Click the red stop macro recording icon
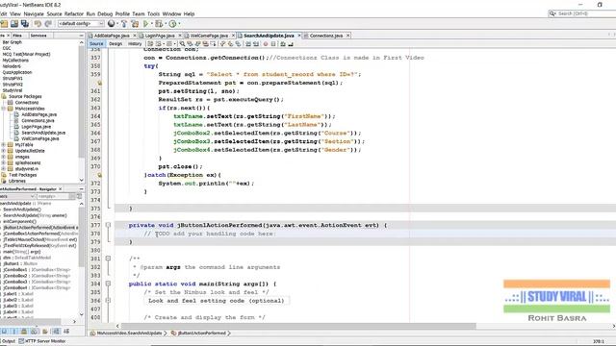 (266, 44)
